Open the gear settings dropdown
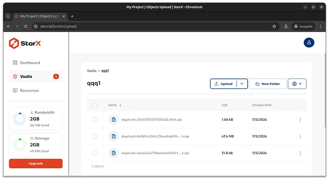 tap(297, 84)
